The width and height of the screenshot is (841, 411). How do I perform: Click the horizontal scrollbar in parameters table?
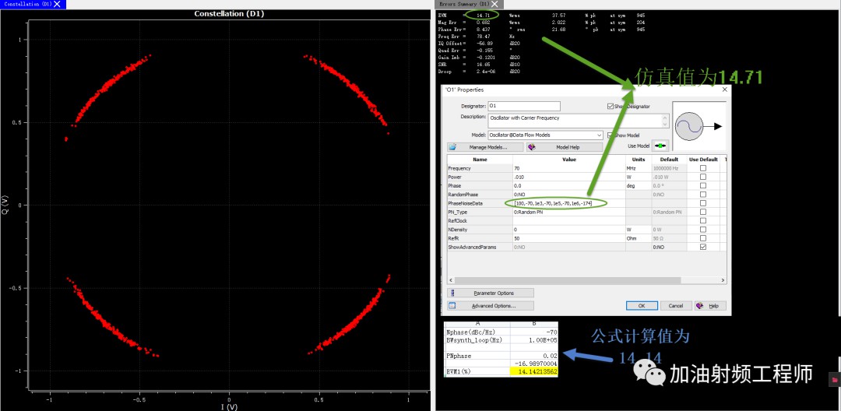[568, 280]
